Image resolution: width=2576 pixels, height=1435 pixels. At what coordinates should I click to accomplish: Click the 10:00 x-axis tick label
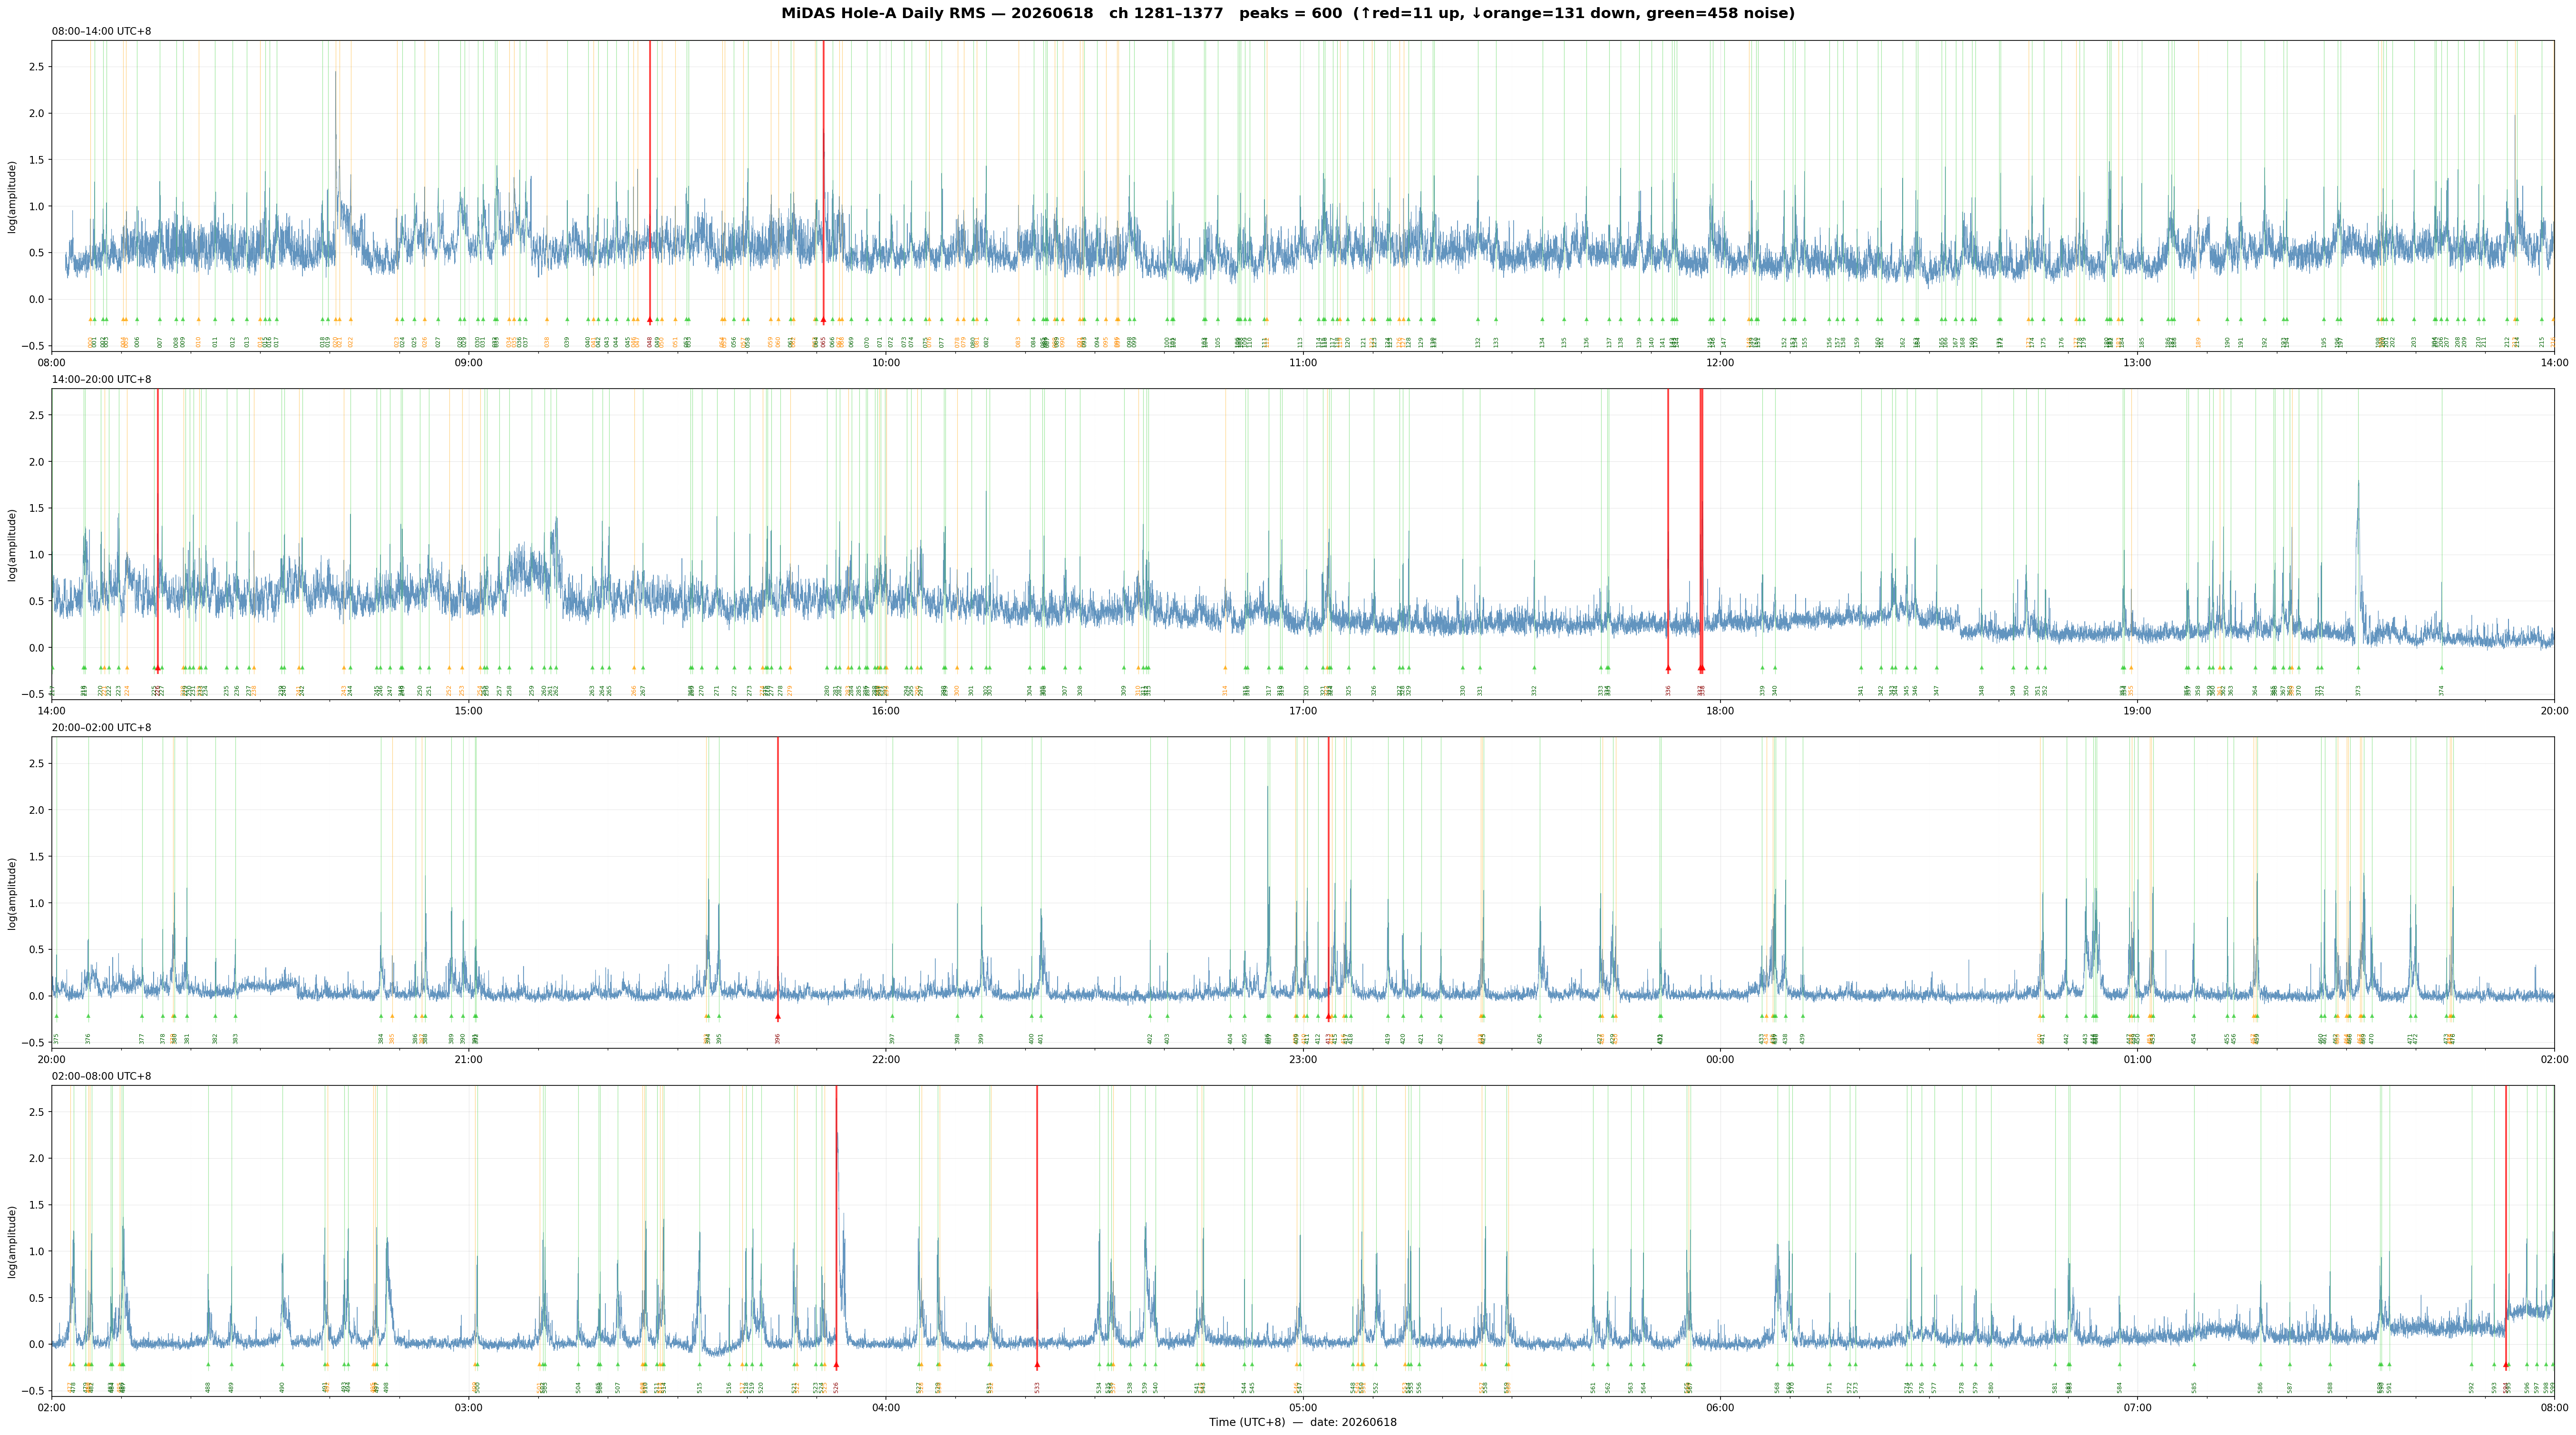(x=886, y=363)
